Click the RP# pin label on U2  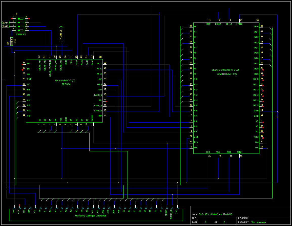click(196, 142)
